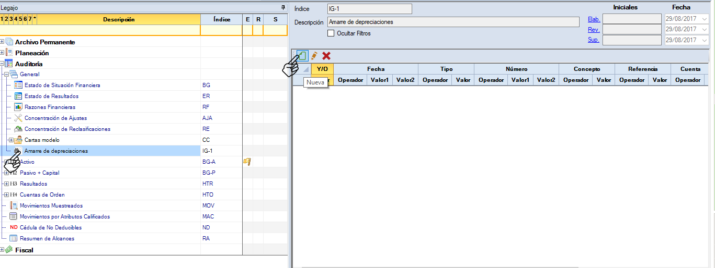The image size is (715, 268).
Task: Click the pencil edit icon in toolbar
Action: (314, 55)
